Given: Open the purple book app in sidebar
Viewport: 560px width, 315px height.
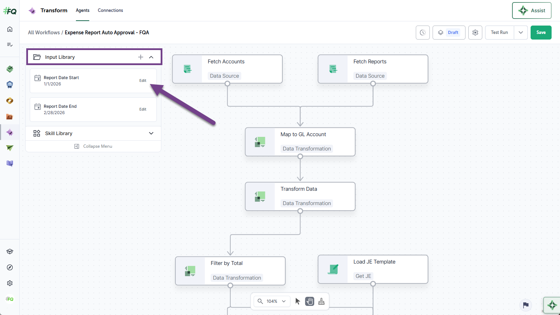Looking at the screenshot, I should (10, 163).
